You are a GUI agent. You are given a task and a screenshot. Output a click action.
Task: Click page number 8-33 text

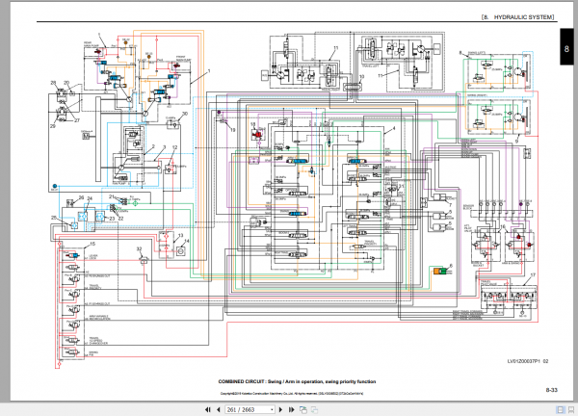click(551, 390)
